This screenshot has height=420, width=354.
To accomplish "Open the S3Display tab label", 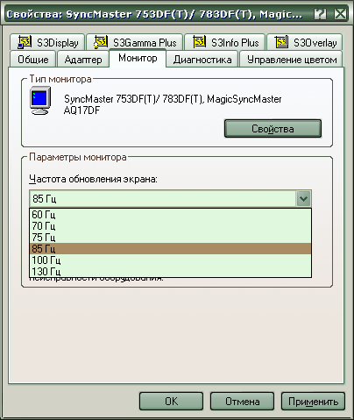I will [58, 43].
